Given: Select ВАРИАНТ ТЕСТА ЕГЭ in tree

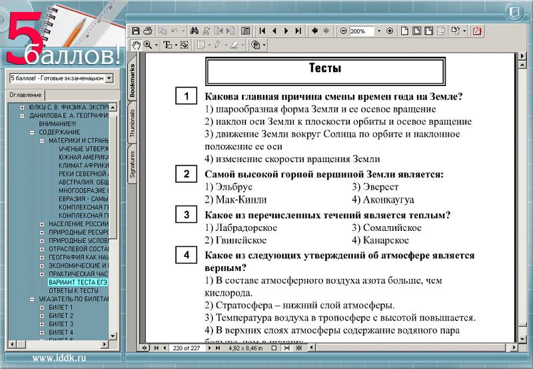Looking at the screenshot, I should [78, 282].
